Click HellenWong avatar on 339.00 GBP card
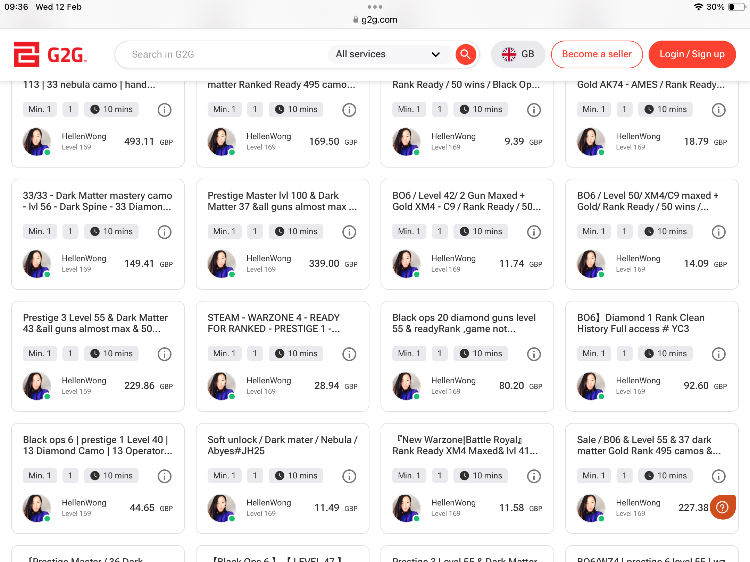Image resolution: width=750 pixels, height=562 pixels. pos(221,264)
